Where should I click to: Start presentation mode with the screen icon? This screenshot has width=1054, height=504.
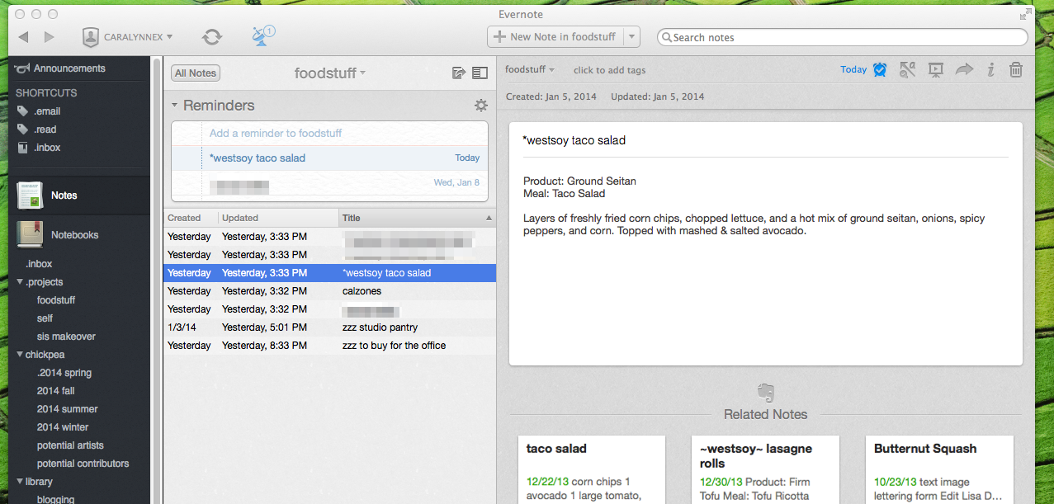pyautogui.click(x=935, y=70)
